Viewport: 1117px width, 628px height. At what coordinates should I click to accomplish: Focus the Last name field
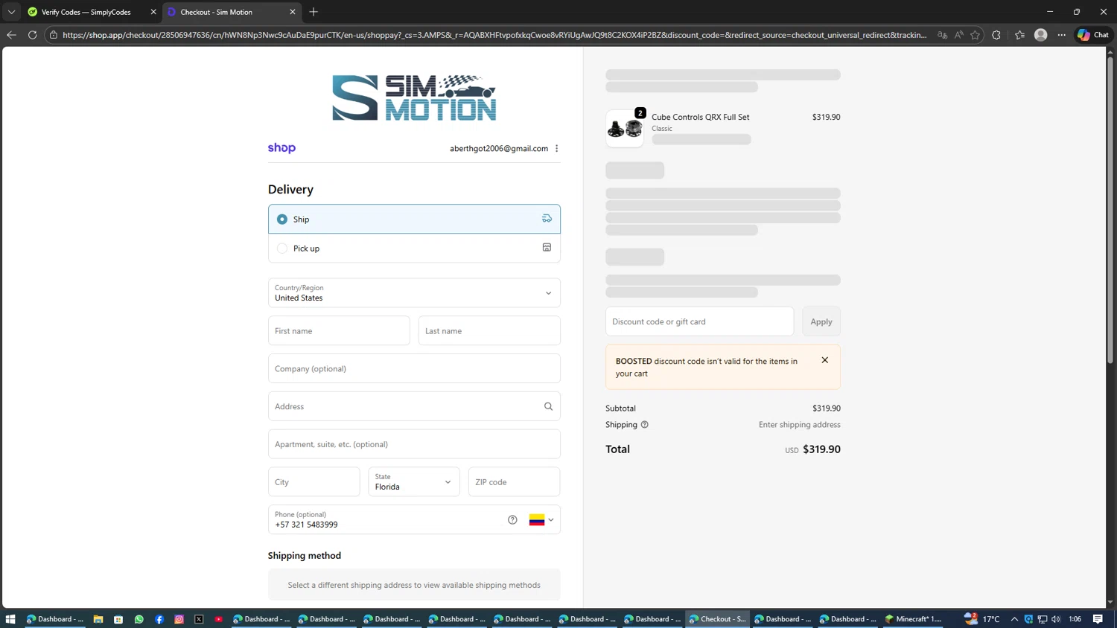[489, 330]
